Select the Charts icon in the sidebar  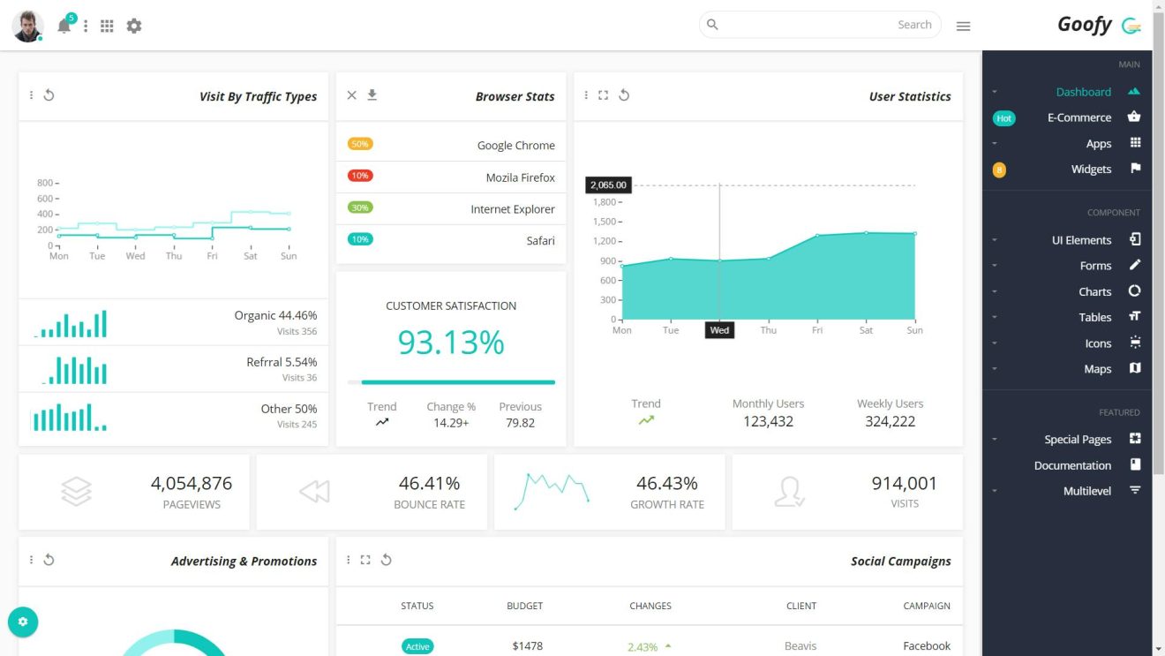1135,290
